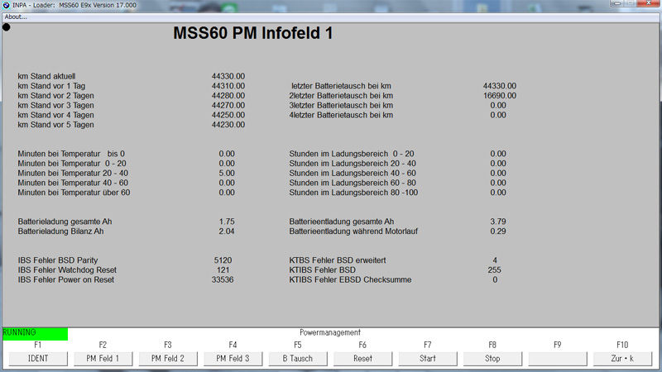The height and width of the screenshot is (372, 662).
Task: Select 'Batterieladung Bilanz Ah' label
Action: point(60,231)
